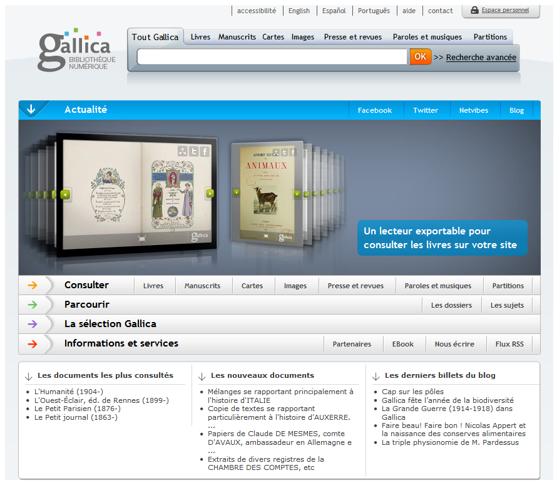
Task: Expand the Parcourir section arrow
Action: click(33, 305)
